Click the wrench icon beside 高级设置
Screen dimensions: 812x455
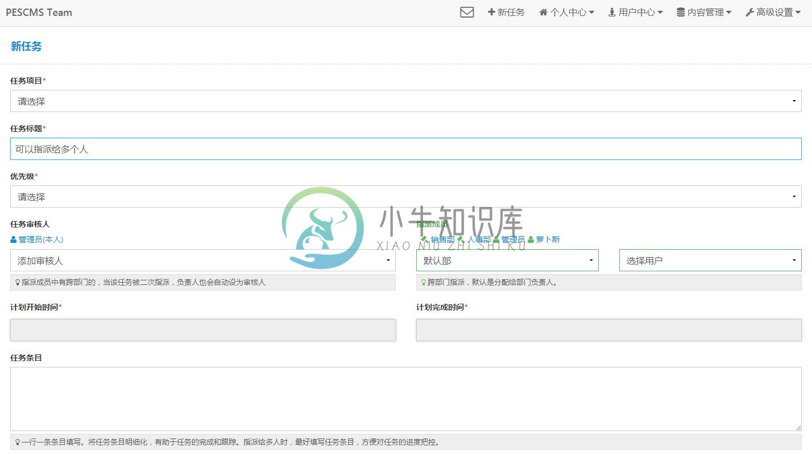(749, 12)
